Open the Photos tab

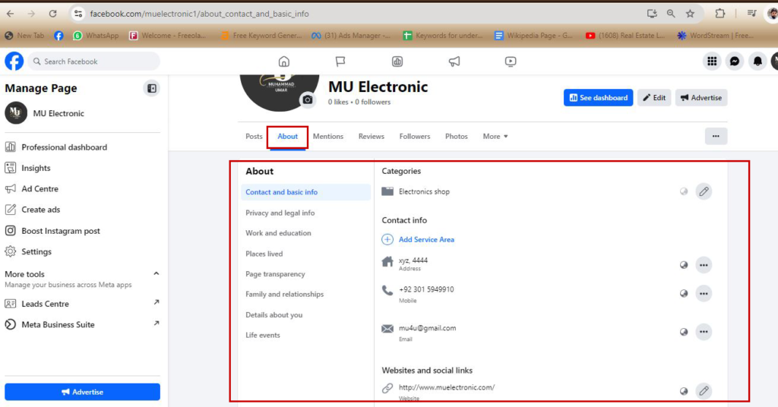(457, 137)
